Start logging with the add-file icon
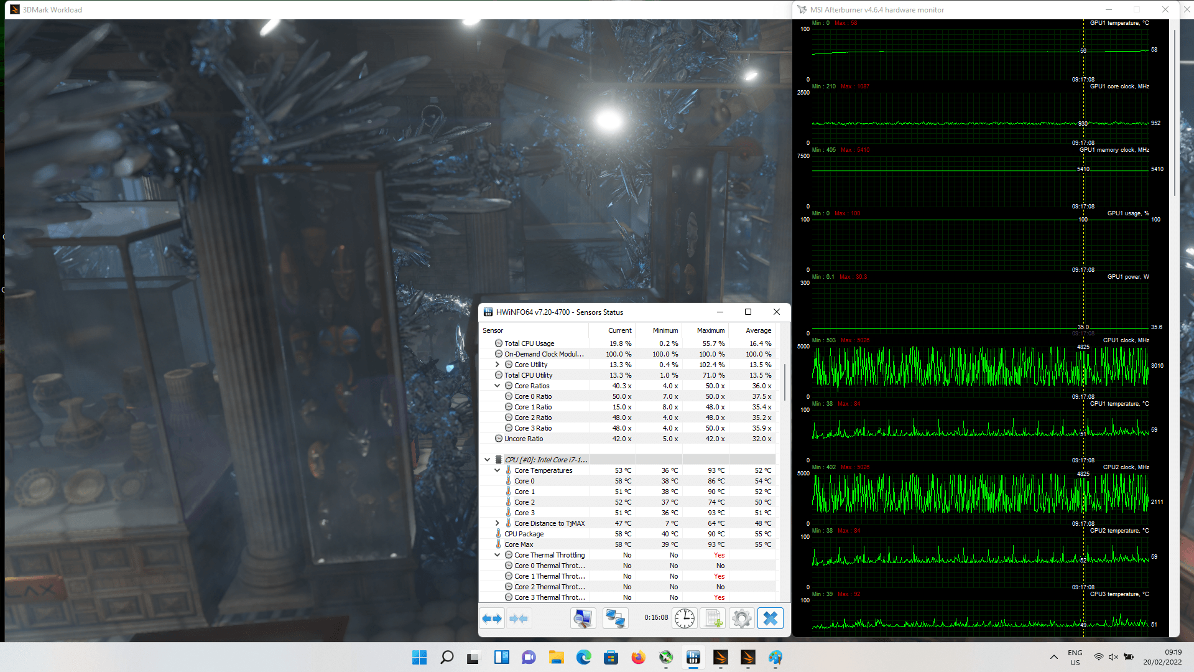Viewport: 1194px width, 672px height. coord(713,618)
